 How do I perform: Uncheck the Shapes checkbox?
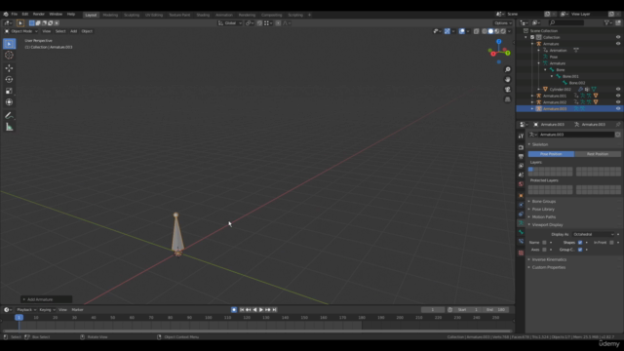580,243
